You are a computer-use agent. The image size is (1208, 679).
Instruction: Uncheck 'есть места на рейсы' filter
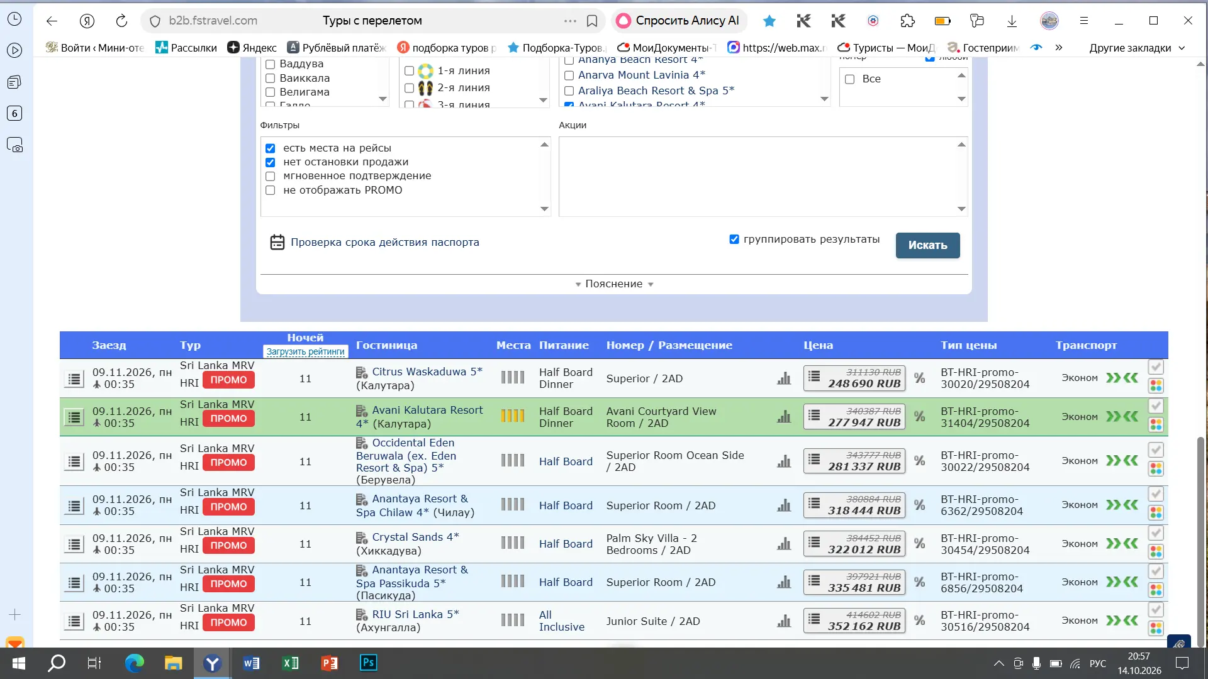coord(271,148)
